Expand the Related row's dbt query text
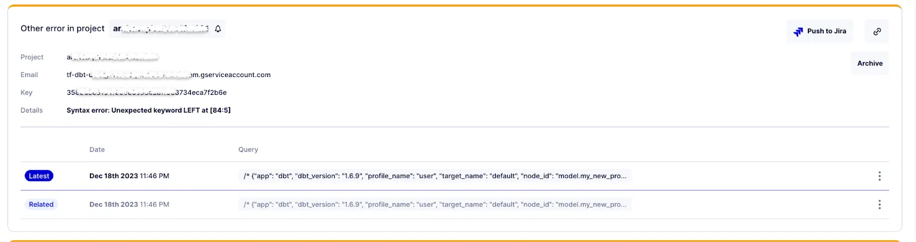Viewport: 916px width, 242px height. click(x=435, y=205)
